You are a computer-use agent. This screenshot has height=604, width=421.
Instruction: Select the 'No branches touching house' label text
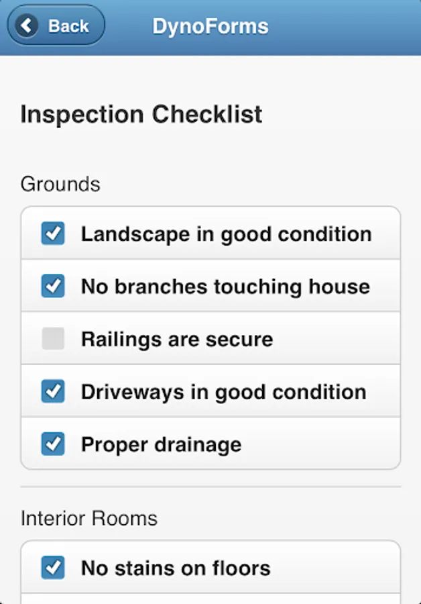point(225,287)
